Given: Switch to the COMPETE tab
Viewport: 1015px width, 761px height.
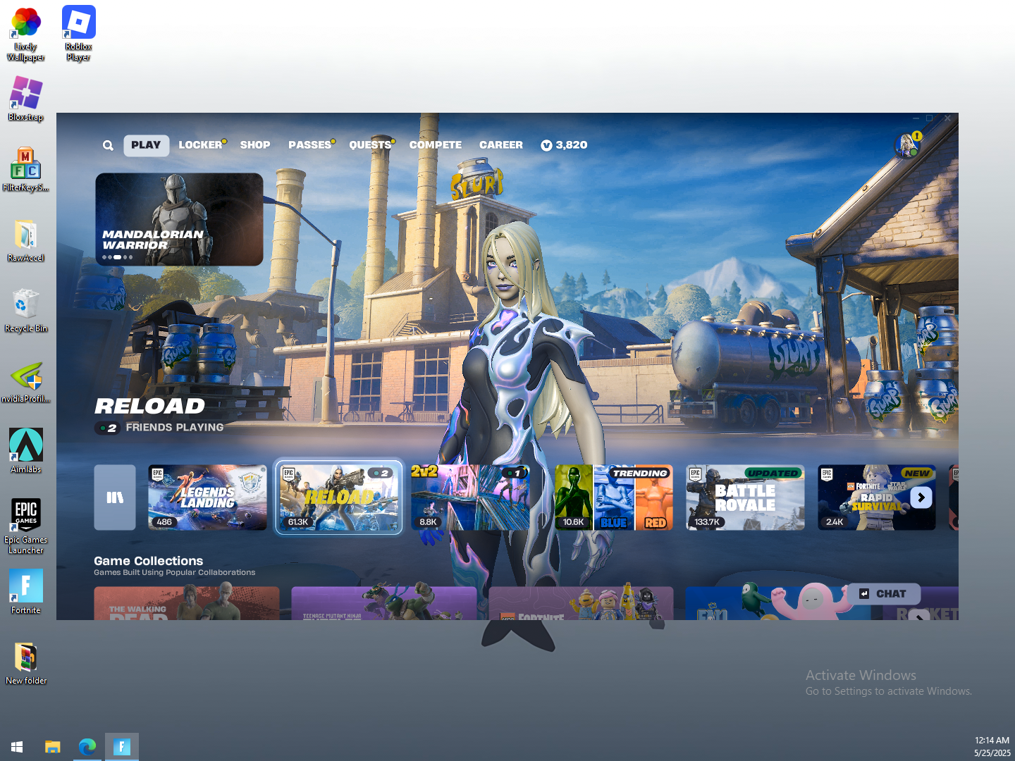Looking at the screenshot, I should point(436,145).
